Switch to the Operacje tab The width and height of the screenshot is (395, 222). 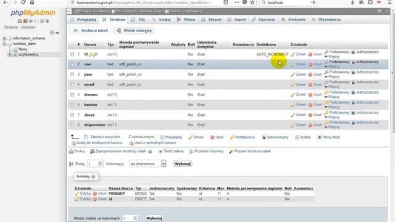click(x=264, y=20)
